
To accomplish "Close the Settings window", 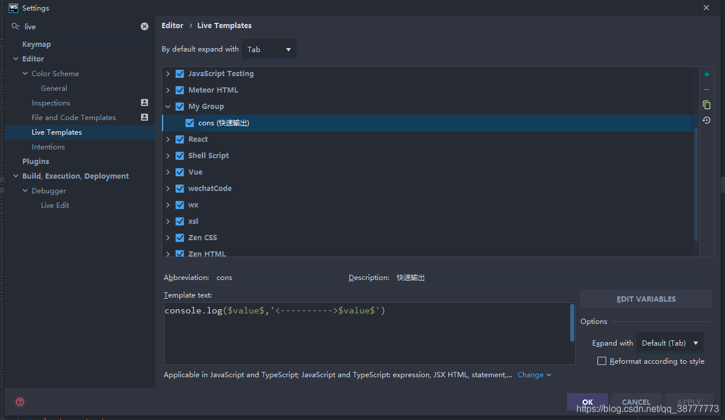I will [x=706, y=8].
